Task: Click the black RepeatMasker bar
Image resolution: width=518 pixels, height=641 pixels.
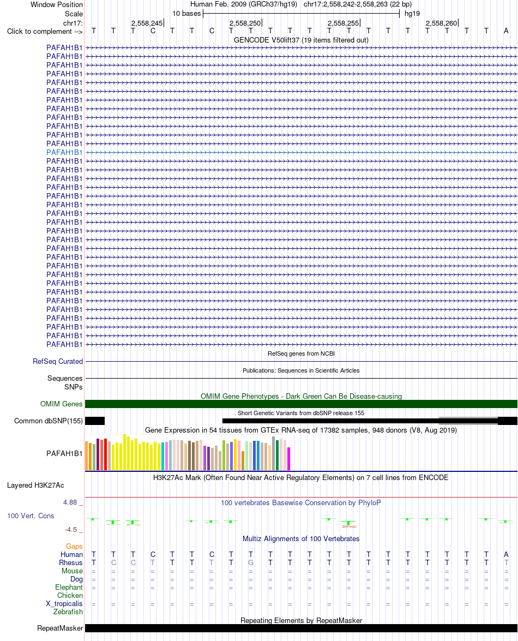Action: 301,628
